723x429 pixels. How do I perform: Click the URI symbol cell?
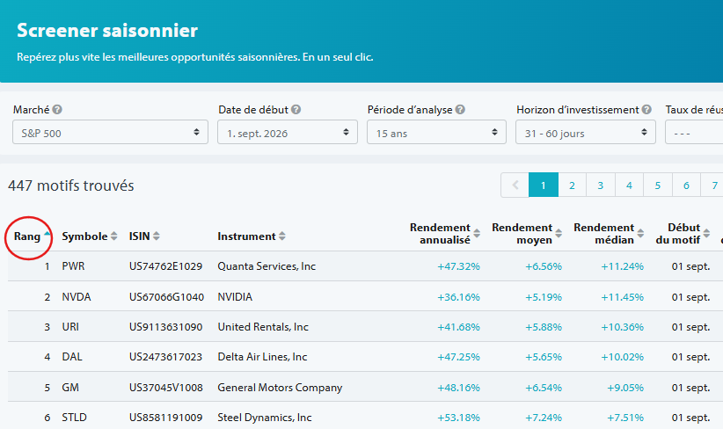click(x=70, y=327)
